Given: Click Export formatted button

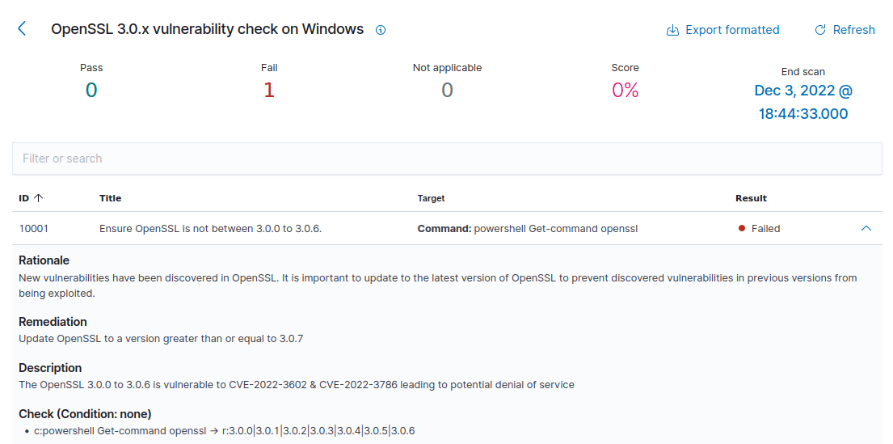Looking at the screenshot, I should tap(722, 30).
